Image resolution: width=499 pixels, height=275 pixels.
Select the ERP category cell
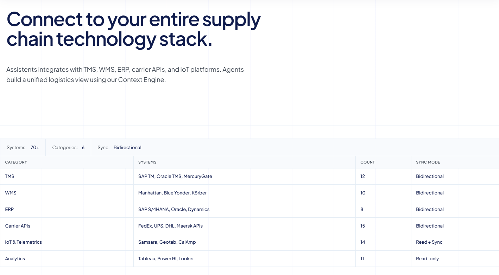67,209
